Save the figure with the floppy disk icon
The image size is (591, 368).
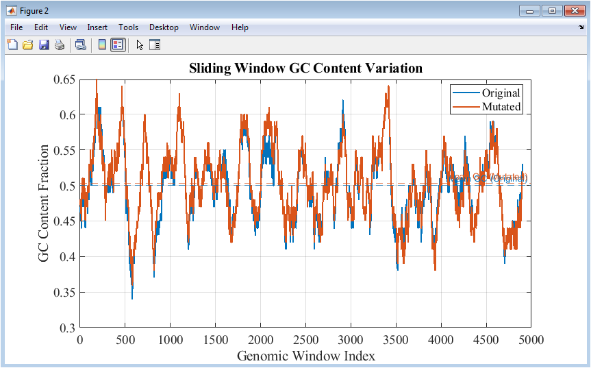click(44, 45)
